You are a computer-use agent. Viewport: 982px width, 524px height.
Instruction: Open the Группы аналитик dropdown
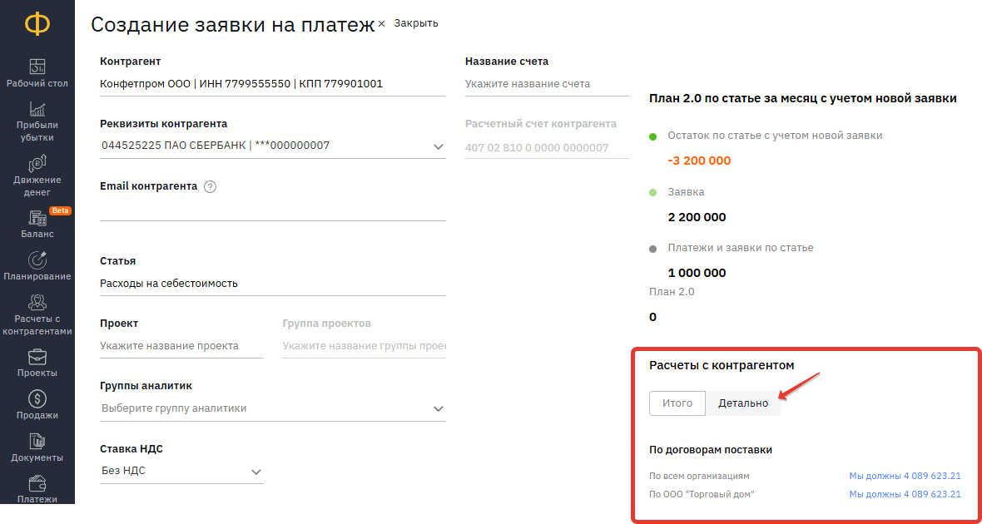439,408
